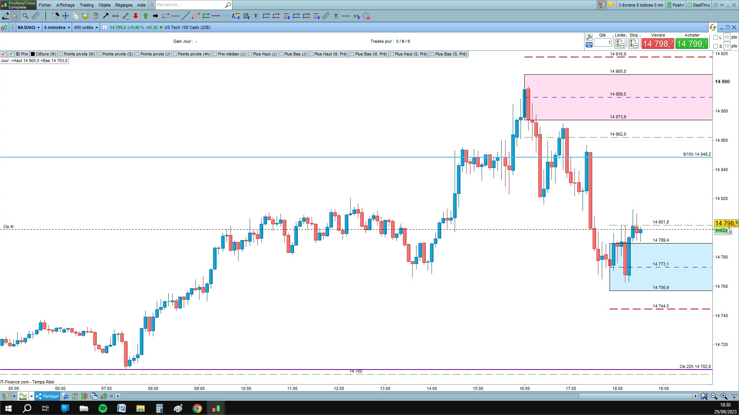Select the first text T tool
739x415 pixels.
pos(256,16)
